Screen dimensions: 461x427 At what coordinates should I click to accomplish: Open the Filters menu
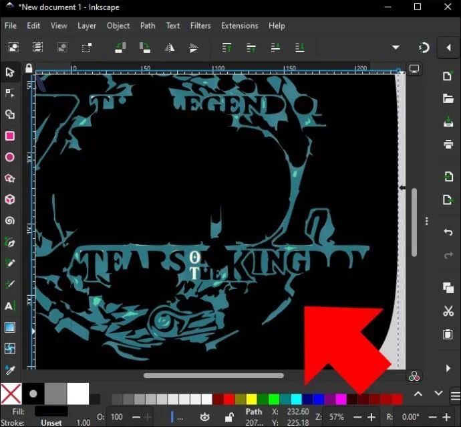(x=200, y=26)
